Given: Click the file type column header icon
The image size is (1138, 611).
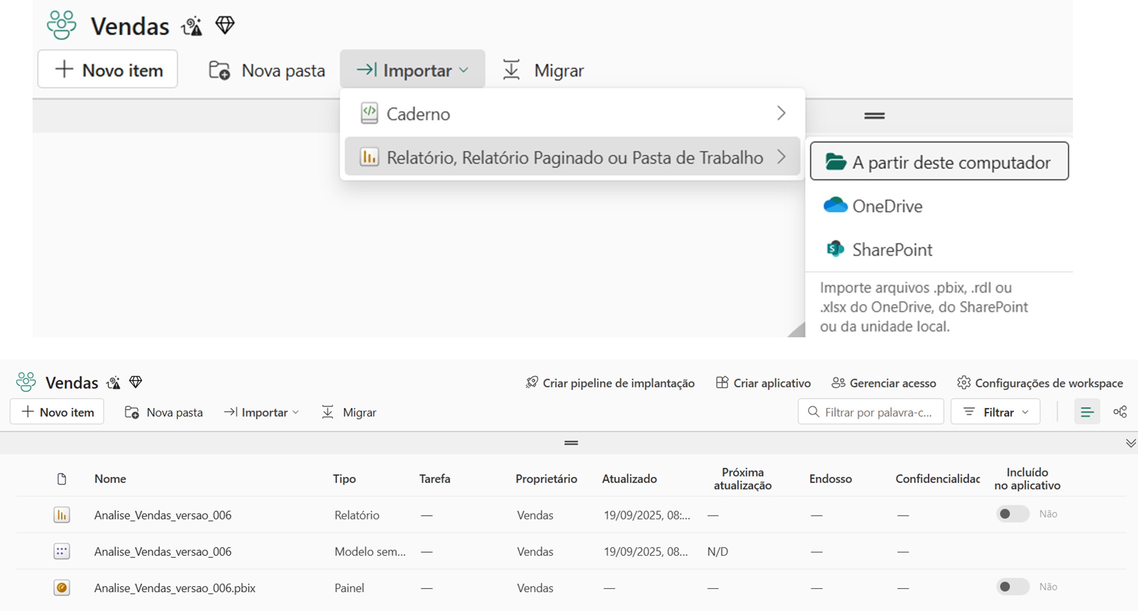Looking at the screenshot, I should point(62,479).
